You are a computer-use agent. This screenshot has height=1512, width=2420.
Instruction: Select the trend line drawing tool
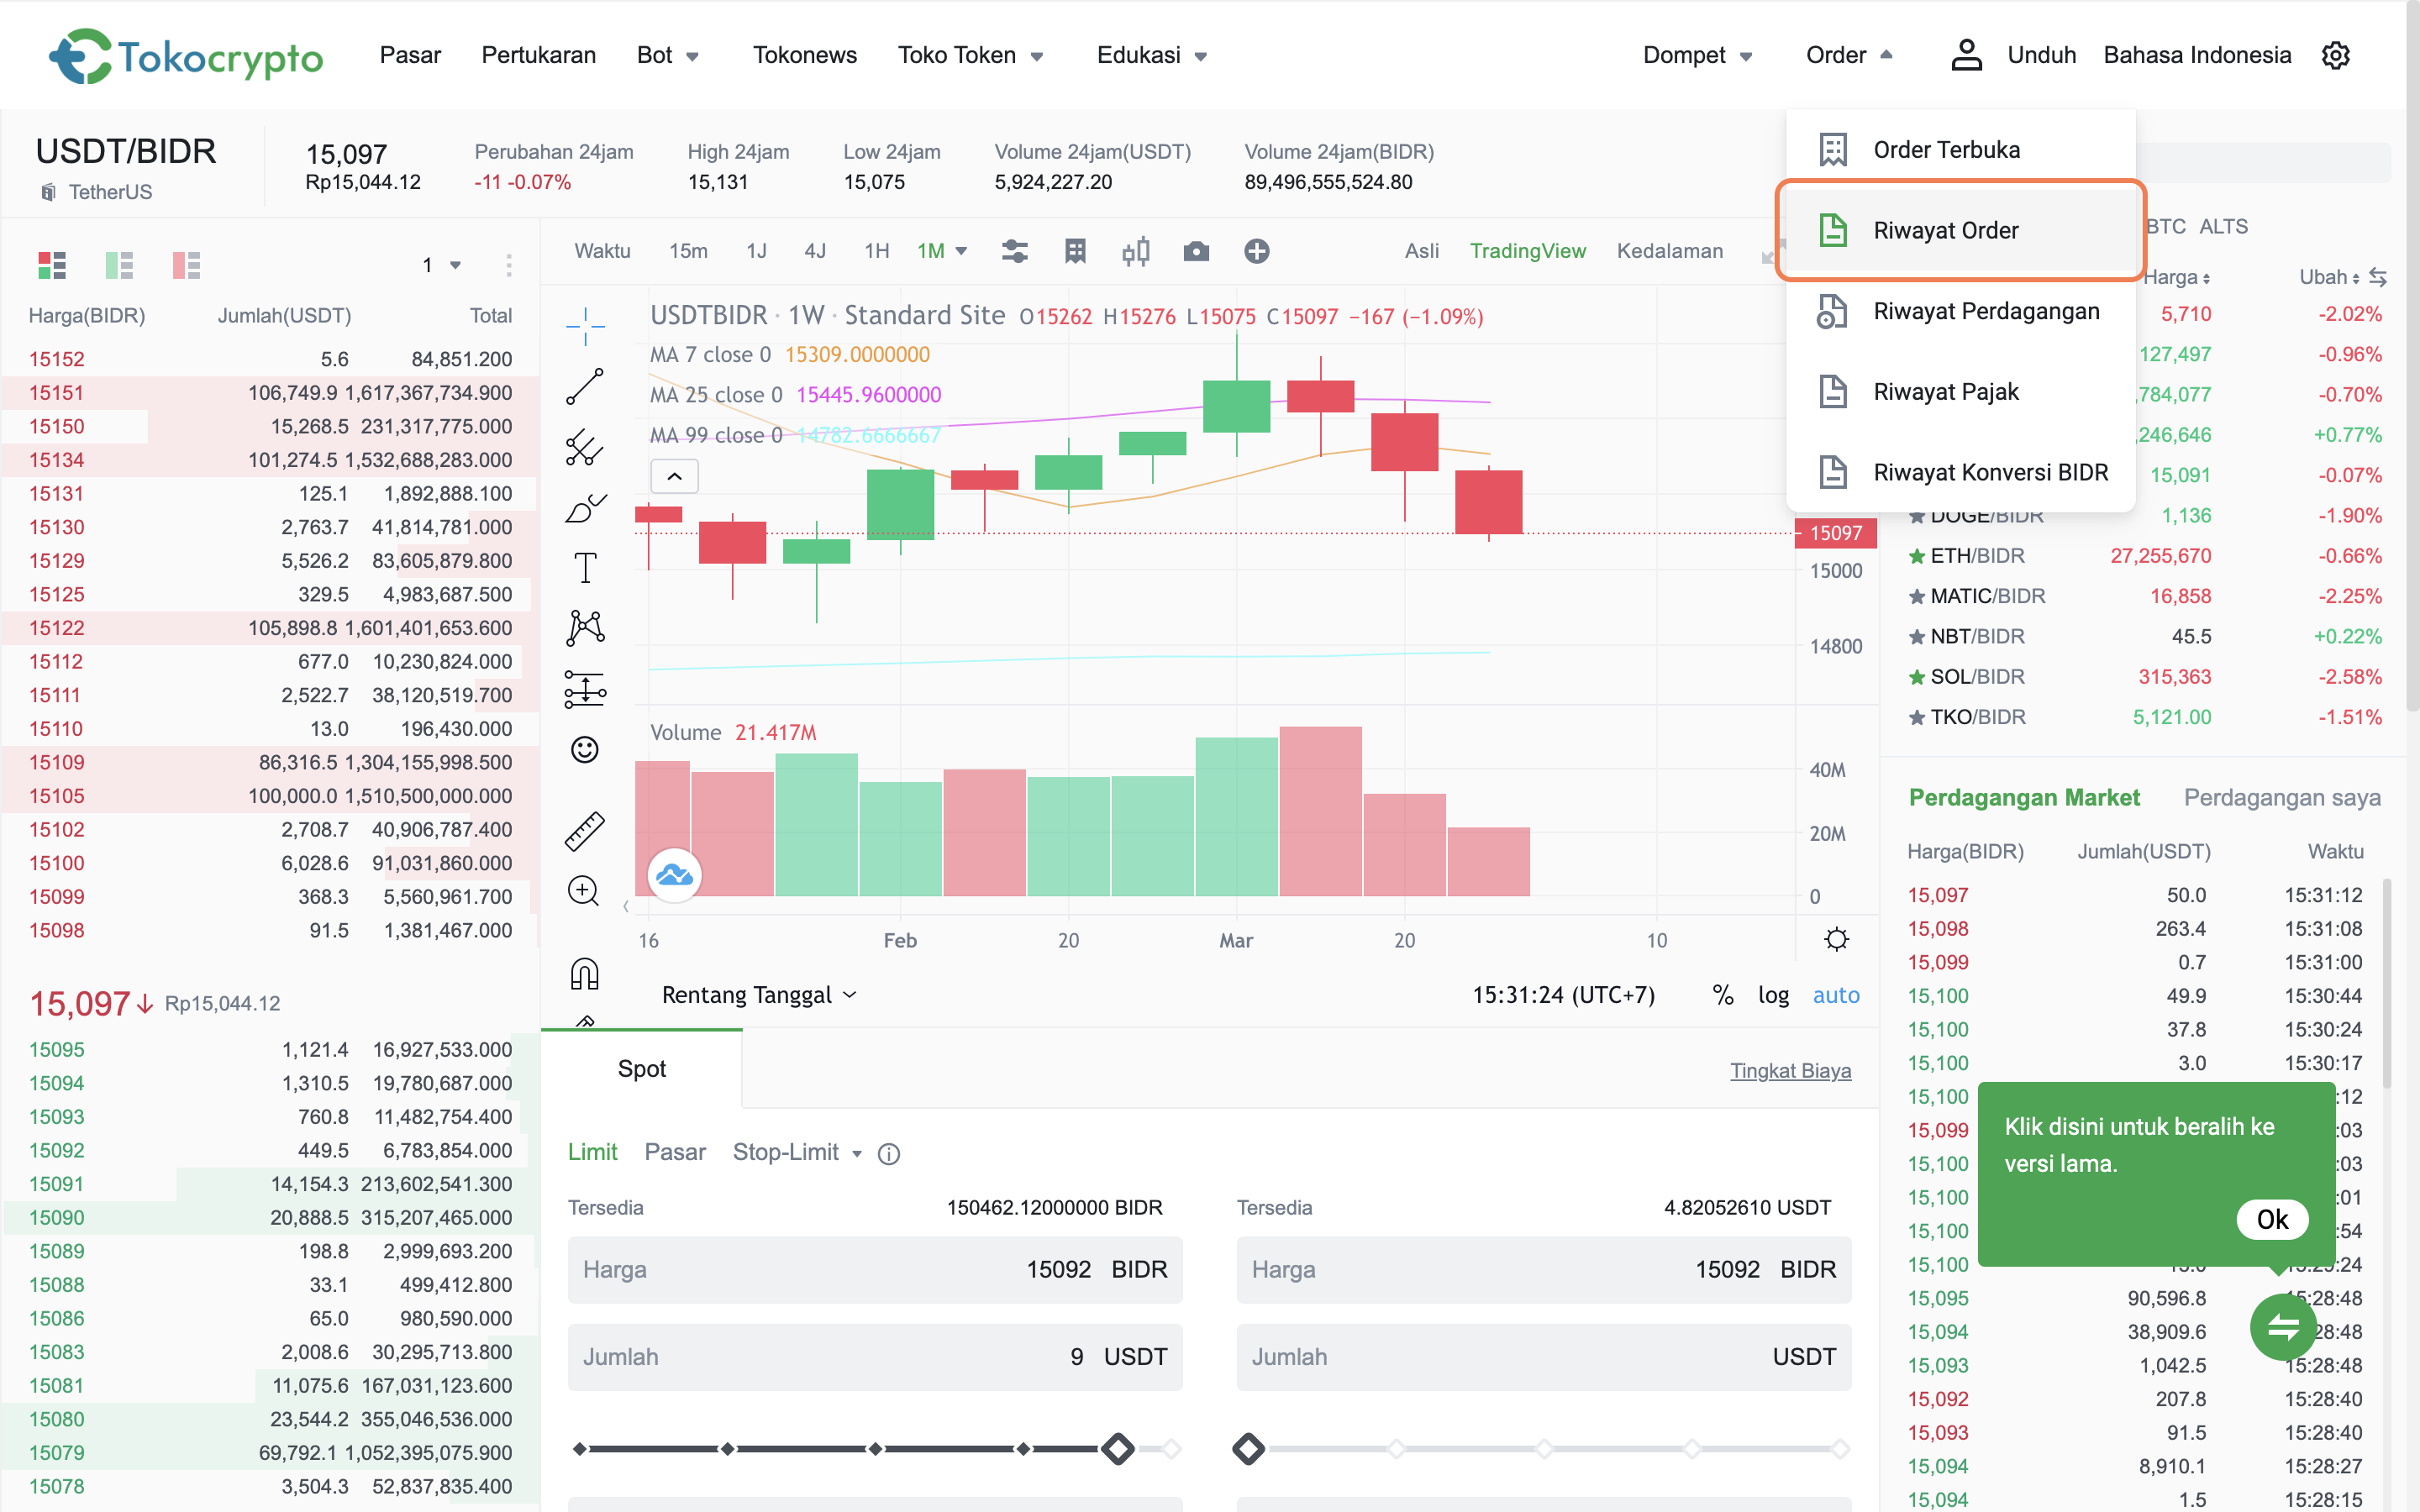pos(585,386)
